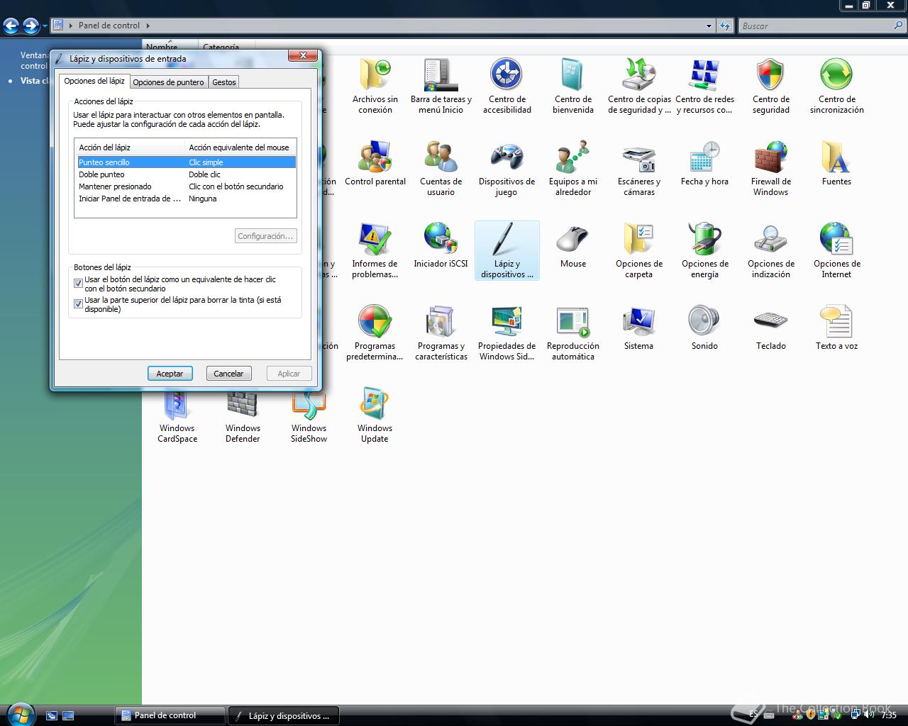908x726 pixels.
Task: Open Windows CardSpace icon
Action: [x=177, y=418]
